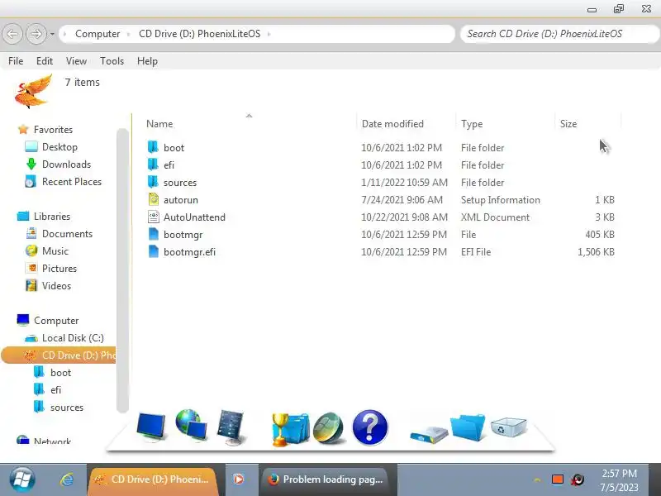Screen dimensions: 661x496
Task: Click CD Drive (D:) PhoenixLiteOS breadcrumb
Action: point(199,34)
